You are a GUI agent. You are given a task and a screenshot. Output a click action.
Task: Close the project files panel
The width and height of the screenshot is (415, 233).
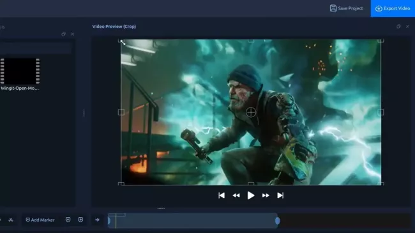(73, 34)
